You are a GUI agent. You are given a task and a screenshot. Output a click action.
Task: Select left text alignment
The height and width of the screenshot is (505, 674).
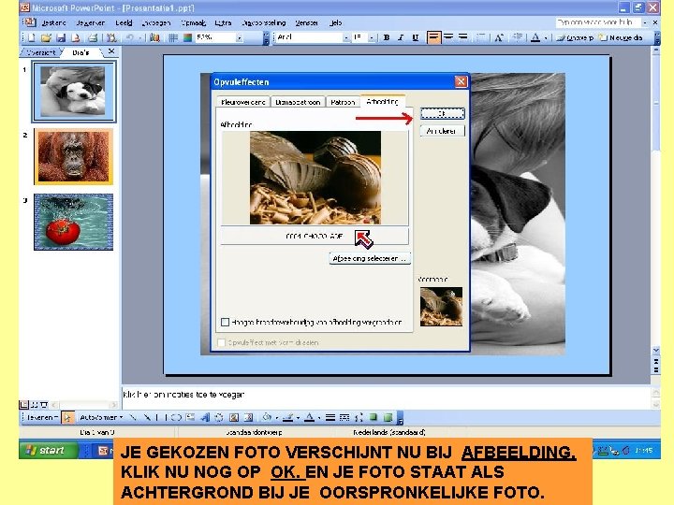433,37
